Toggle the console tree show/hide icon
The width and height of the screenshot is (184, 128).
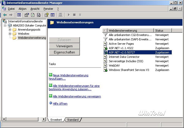(19, 15)
